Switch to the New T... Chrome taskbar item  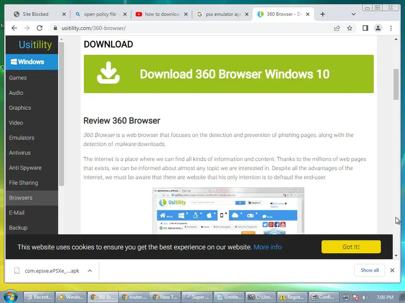click(x=166, y=297)
